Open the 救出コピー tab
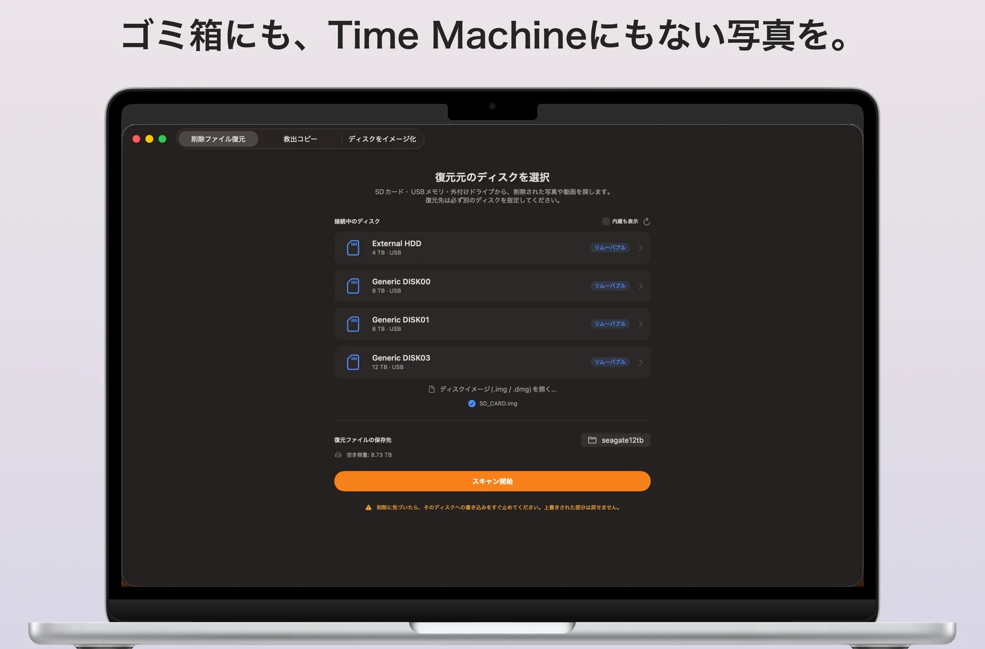 coord(300,139)
